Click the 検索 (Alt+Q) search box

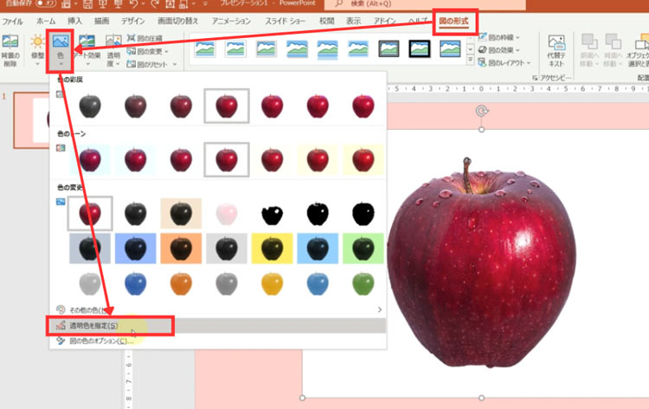pos(425,4)
